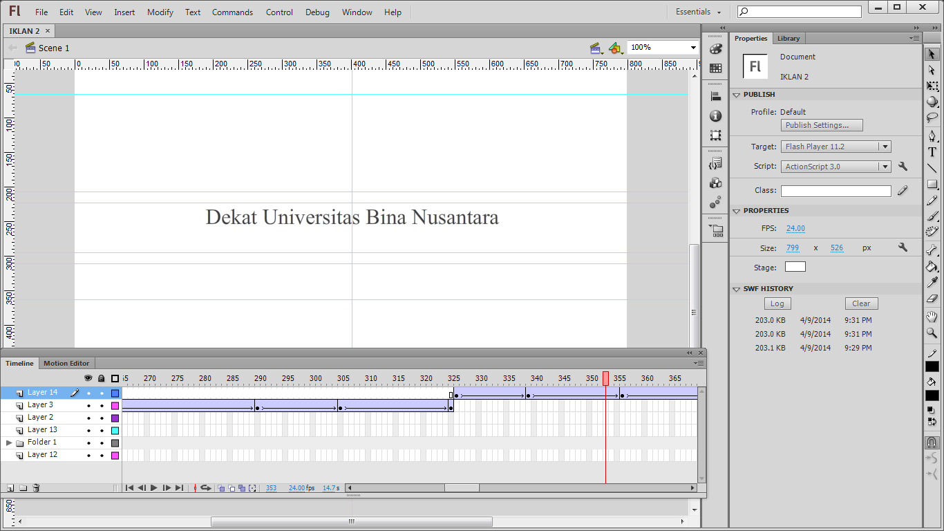This screenshot has width=944, height=531.
Task: Select the Rectangle tool
Action: [932, 185]
